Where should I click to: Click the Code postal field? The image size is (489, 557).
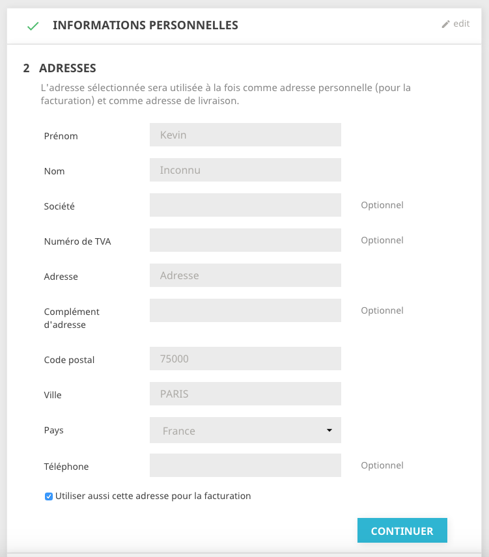click(245, 359)
